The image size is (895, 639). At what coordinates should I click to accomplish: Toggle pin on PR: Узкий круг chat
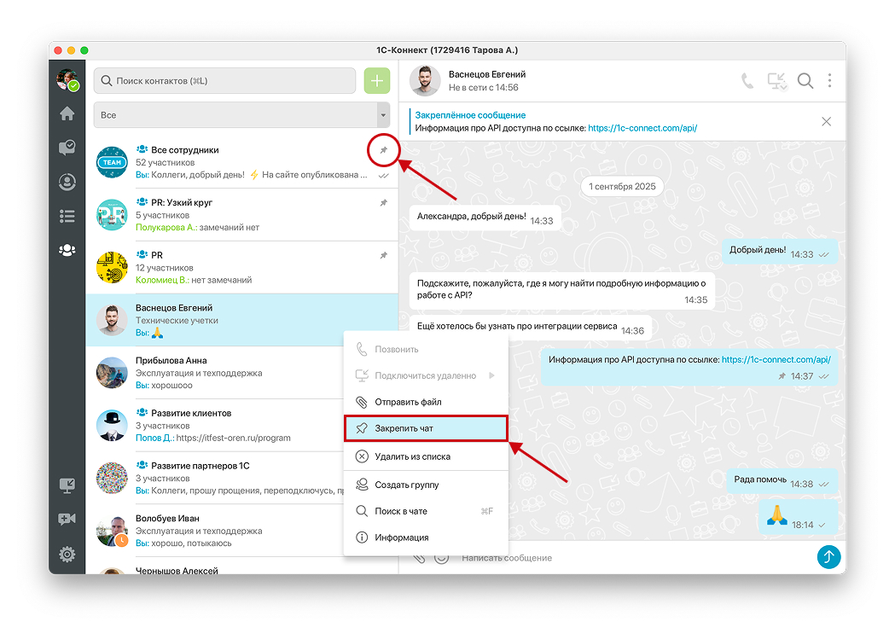coord(383,203)
